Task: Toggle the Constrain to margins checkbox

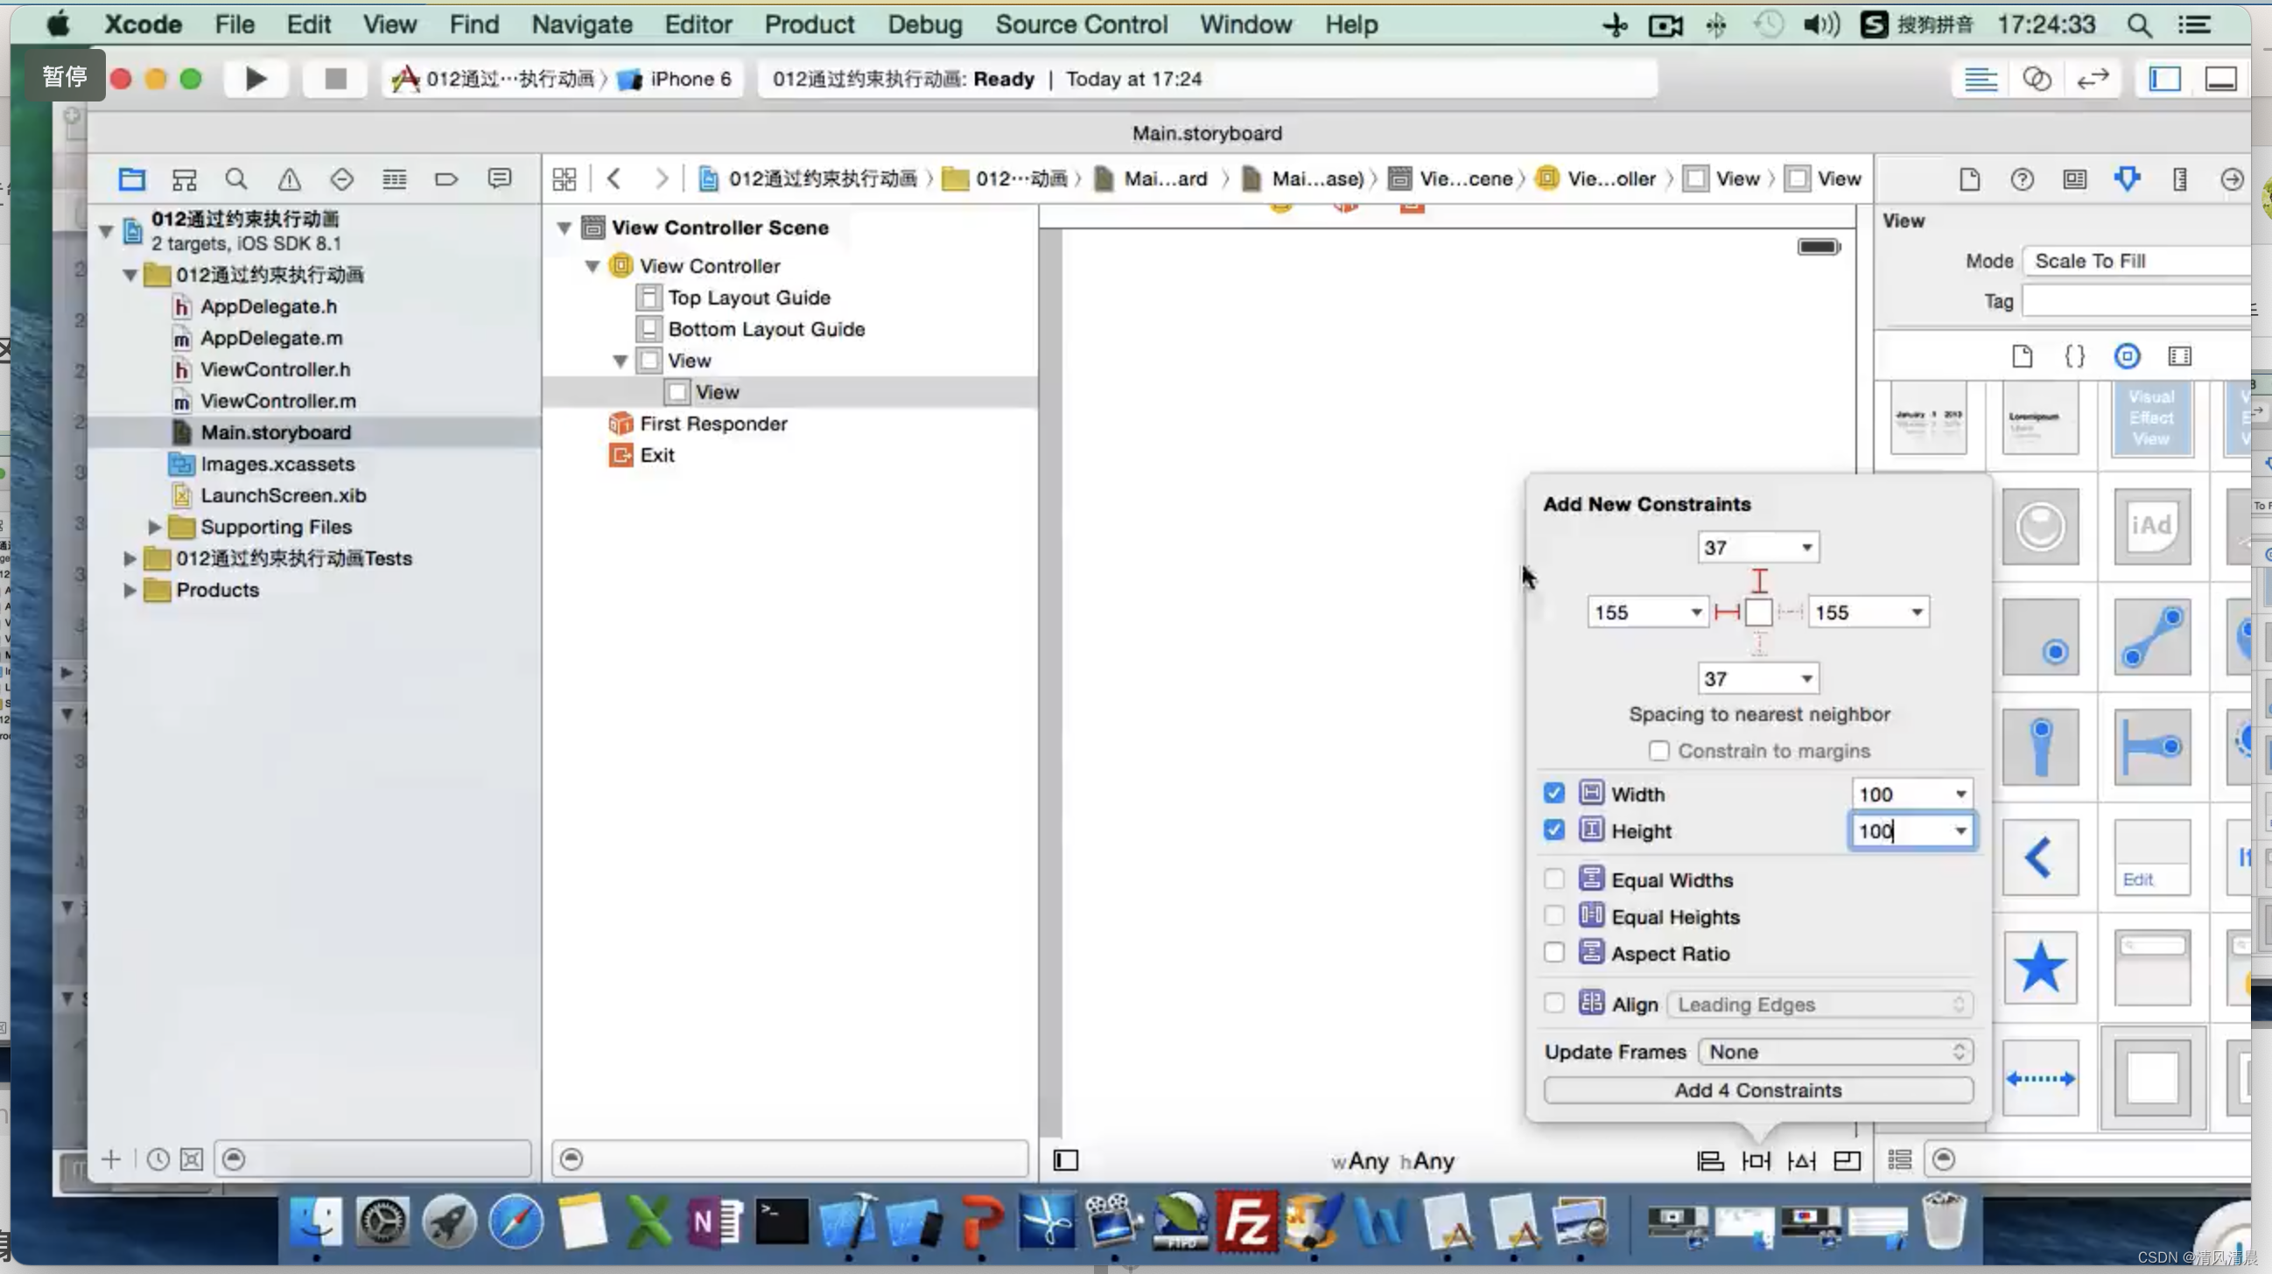Action: [1658, 750]
